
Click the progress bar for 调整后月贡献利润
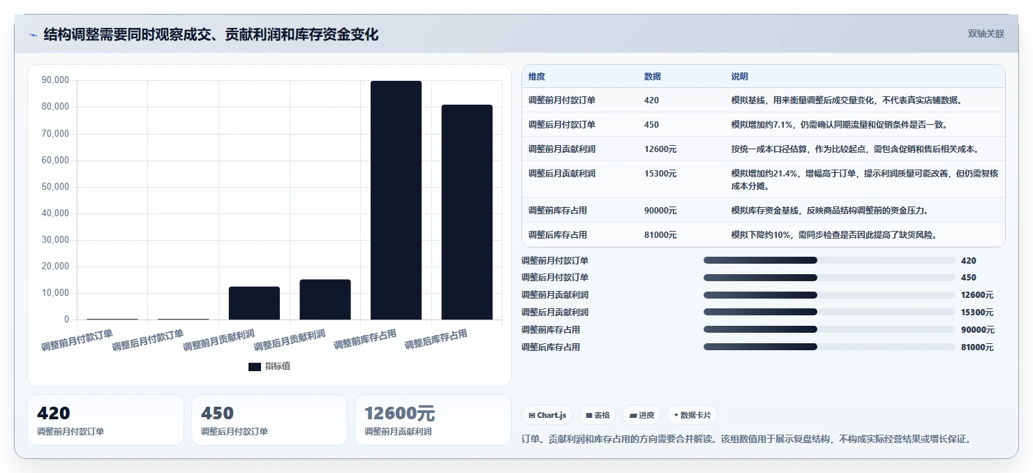click(x=829, y=313)
